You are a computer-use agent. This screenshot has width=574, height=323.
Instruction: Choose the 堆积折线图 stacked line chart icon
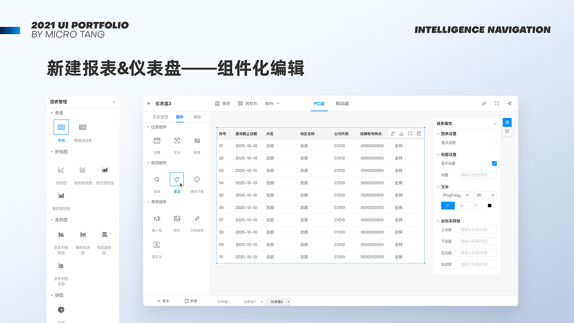[x=83, y=170]
